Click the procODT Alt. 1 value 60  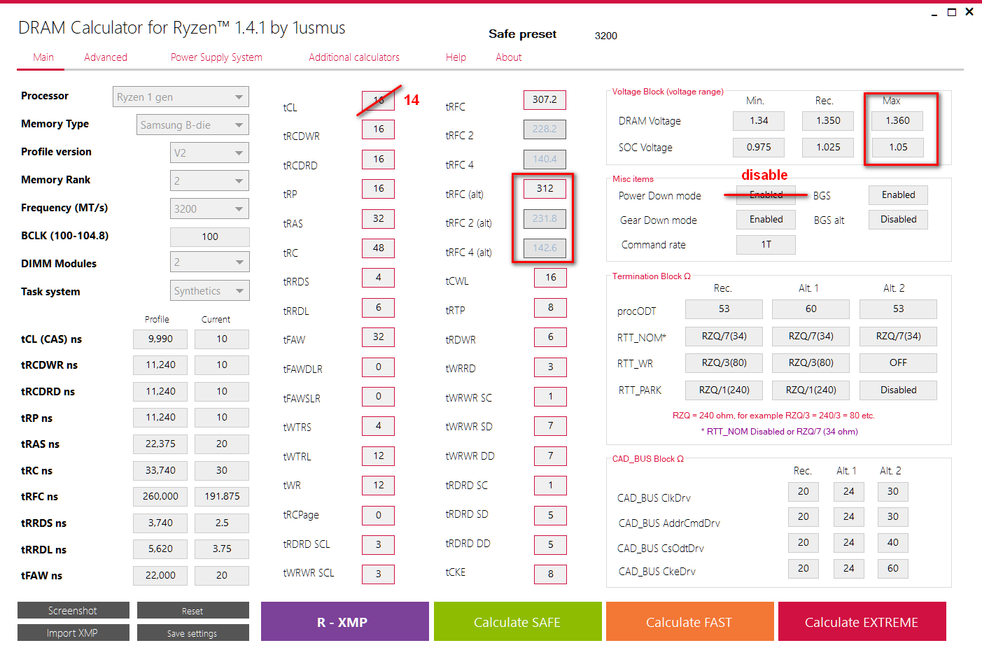click(x=811, y=309)
